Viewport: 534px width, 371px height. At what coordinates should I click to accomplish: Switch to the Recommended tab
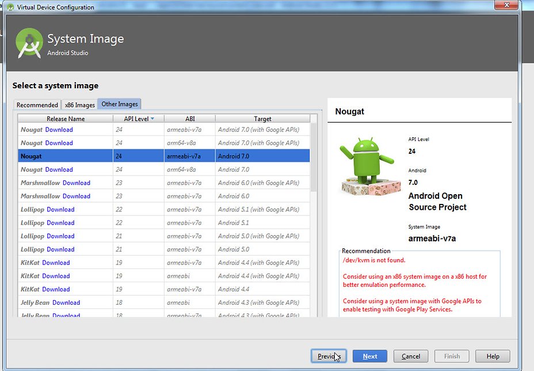[x=37, y=105]
